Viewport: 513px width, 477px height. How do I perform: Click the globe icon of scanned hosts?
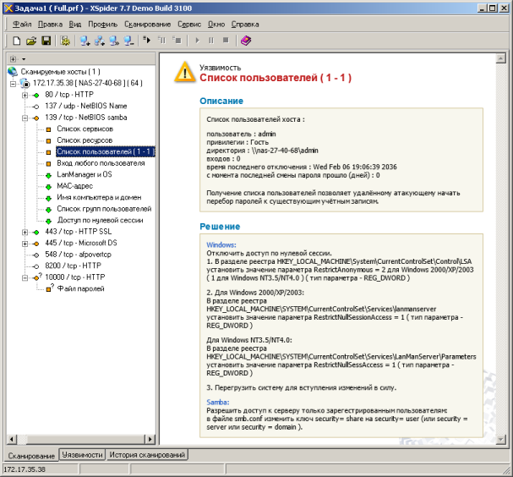13,71
